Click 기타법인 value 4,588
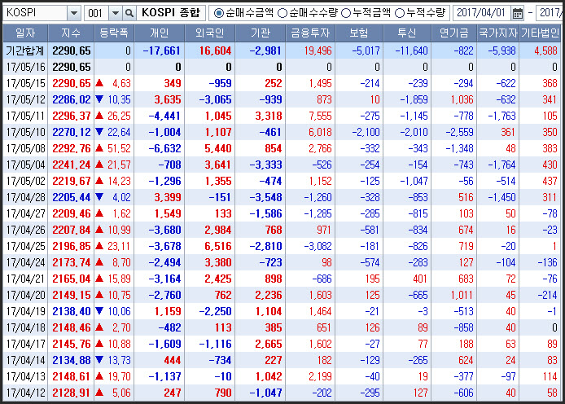 tap(546, 50)
